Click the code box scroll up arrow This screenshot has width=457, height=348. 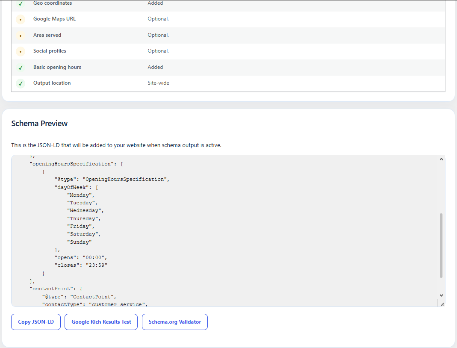pos(441,159)
